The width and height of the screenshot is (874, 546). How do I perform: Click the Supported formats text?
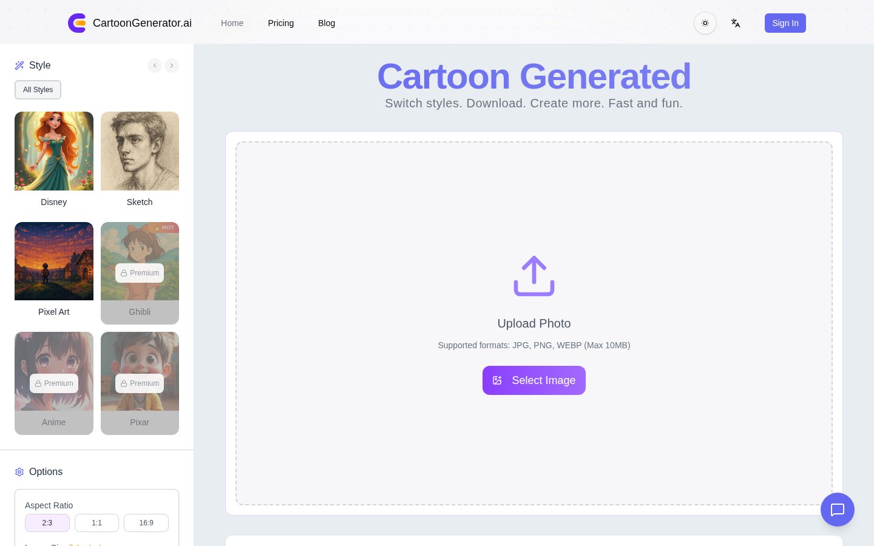pos(534,345)
